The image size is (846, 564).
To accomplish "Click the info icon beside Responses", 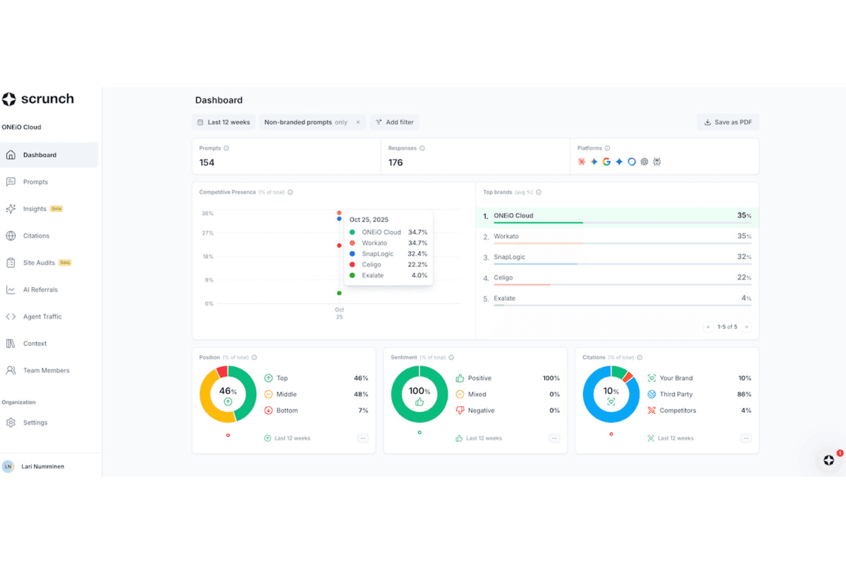I will [422, 148].
